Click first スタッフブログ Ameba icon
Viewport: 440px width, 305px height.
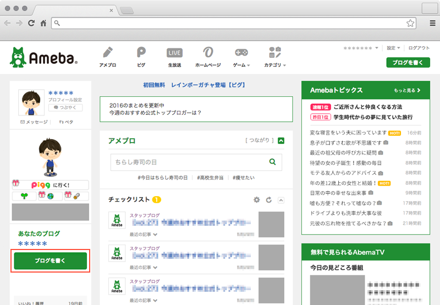click(x=117, y=220)
